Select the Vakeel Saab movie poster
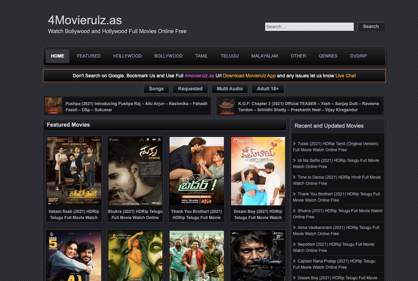Image resolution: width=418 pixels, height=281 pixels. pyautogui.click(x=74, y=171)
